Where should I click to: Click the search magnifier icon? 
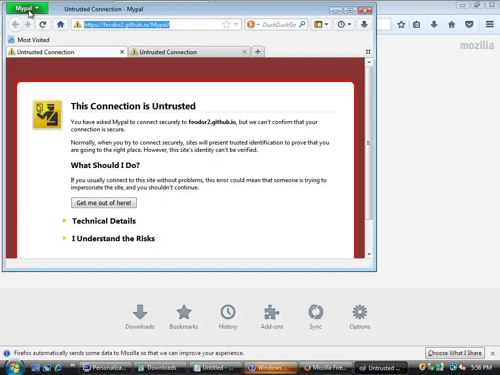point(302,24)
